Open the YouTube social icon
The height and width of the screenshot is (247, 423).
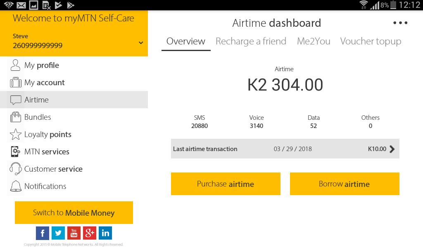pos(74,233)
